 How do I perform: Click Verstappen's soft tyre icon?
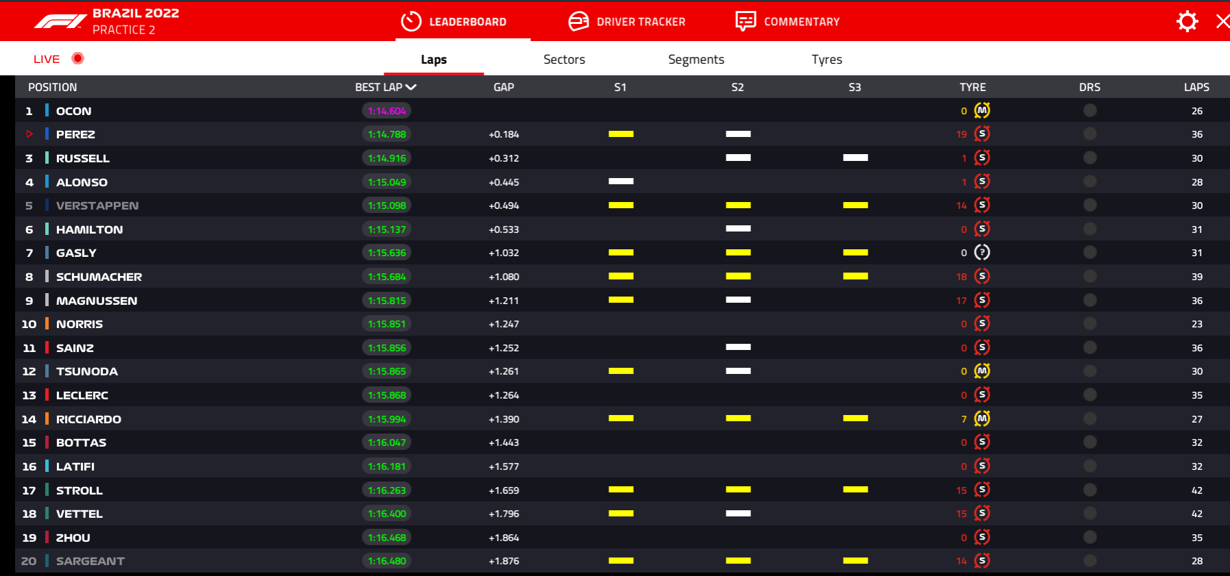point(982,205)
